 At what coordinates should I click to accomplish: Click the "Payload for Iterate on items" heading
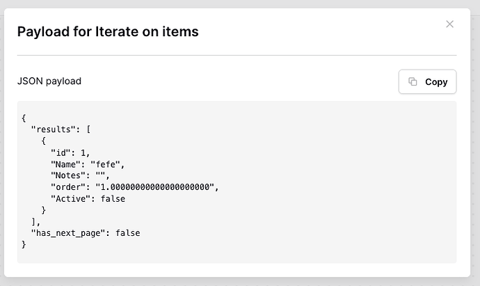108,31
